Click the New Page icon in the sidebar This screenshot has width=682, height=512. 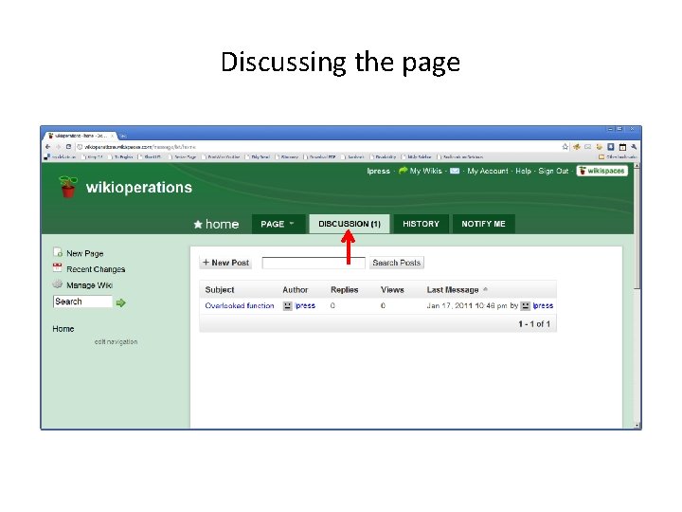[58, 252]
